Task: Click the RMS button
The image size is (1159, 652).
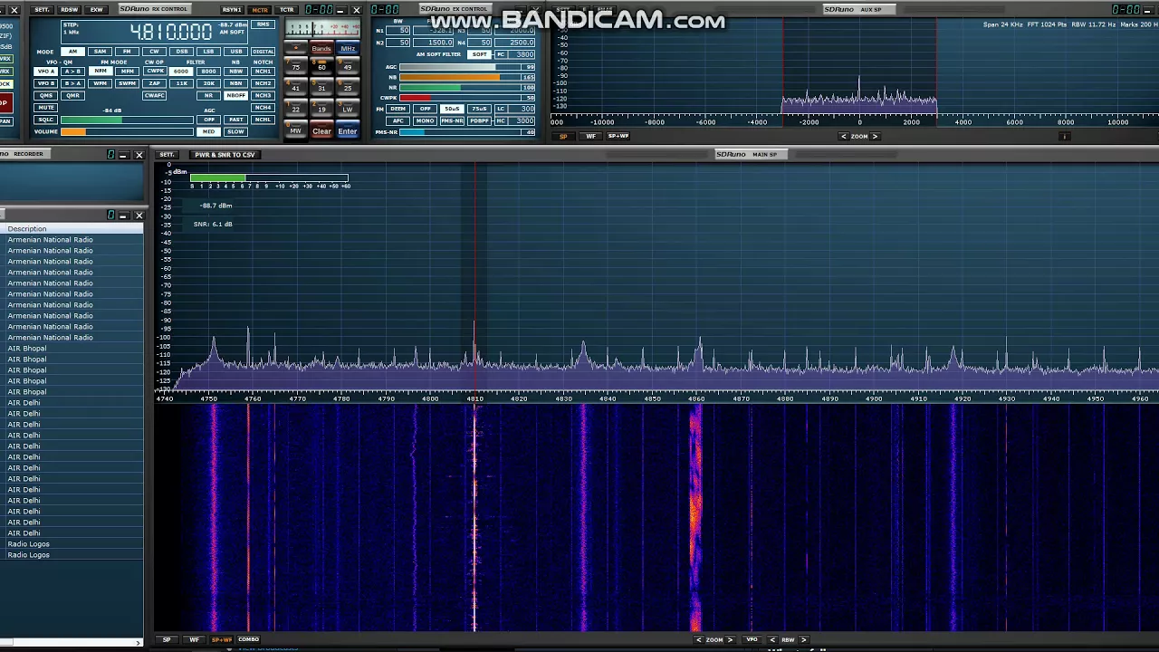Action: [x=263, y=24]
